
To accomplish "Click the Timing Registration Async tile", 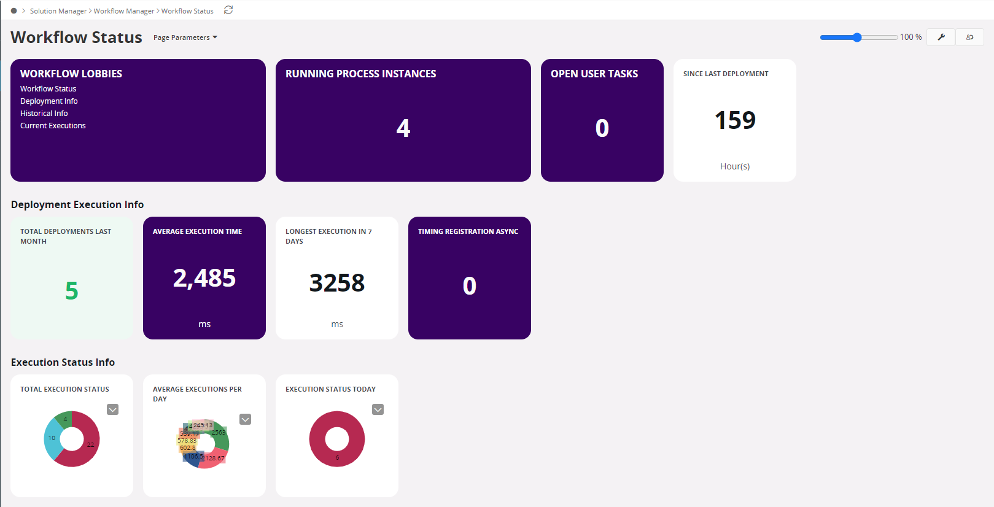I will (x=470, y=278).
